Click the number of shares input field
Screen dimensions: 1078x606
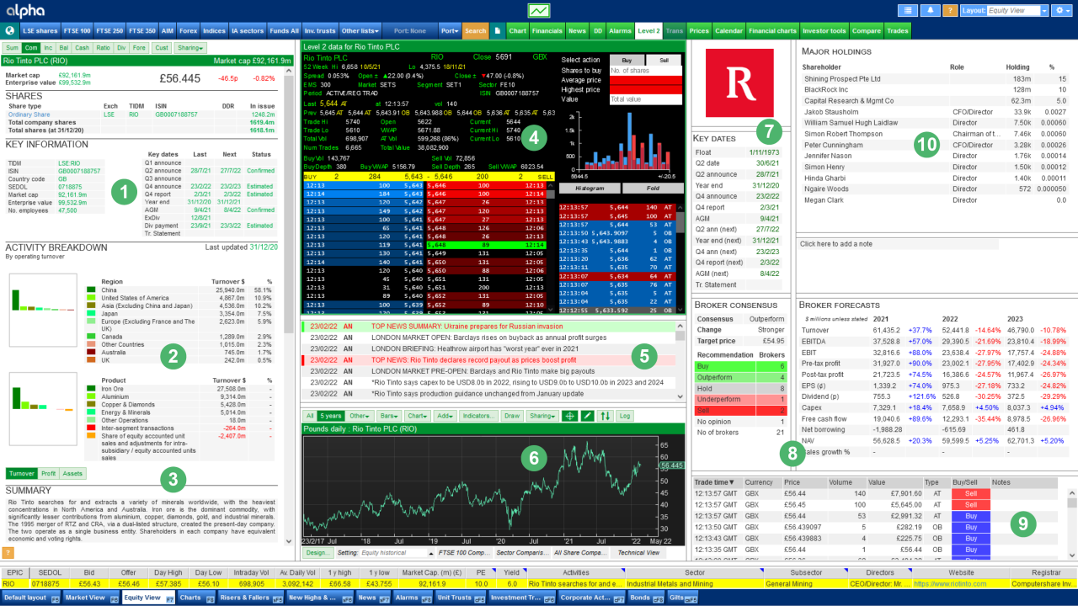tap(645, 71)
